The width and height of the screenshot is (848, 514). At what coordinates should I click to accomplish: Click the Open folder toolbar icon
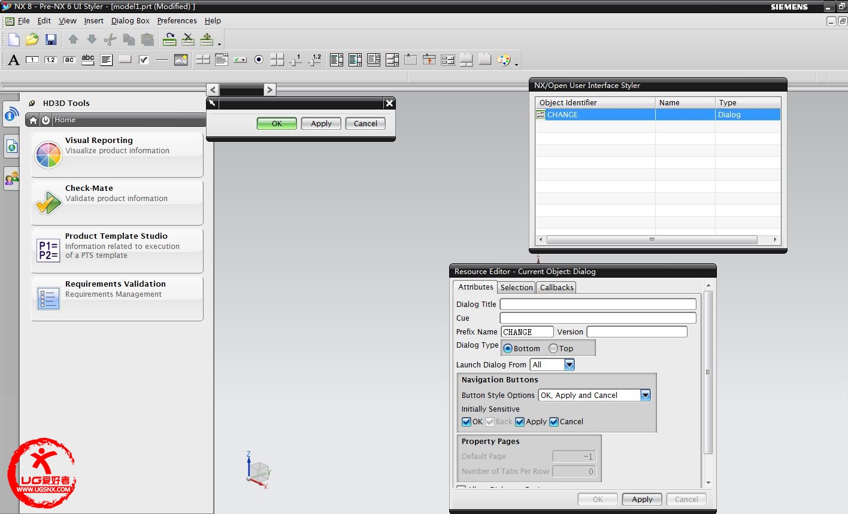[x=32, y=39]
